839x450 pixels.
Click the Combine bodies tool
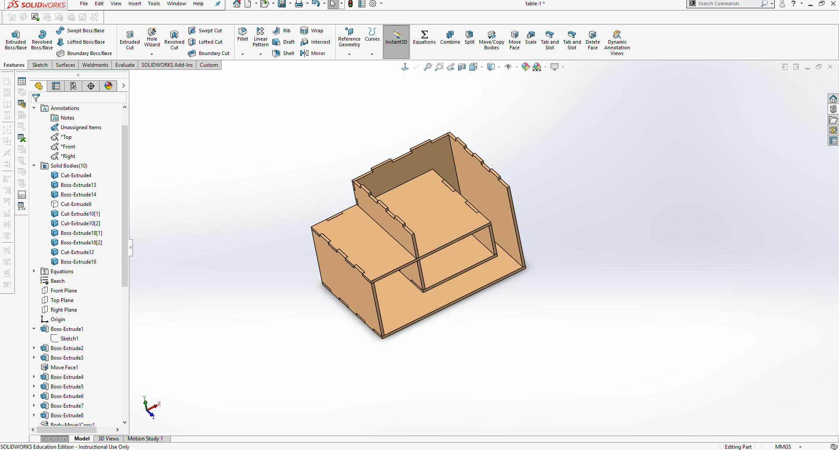click(450, 37)
